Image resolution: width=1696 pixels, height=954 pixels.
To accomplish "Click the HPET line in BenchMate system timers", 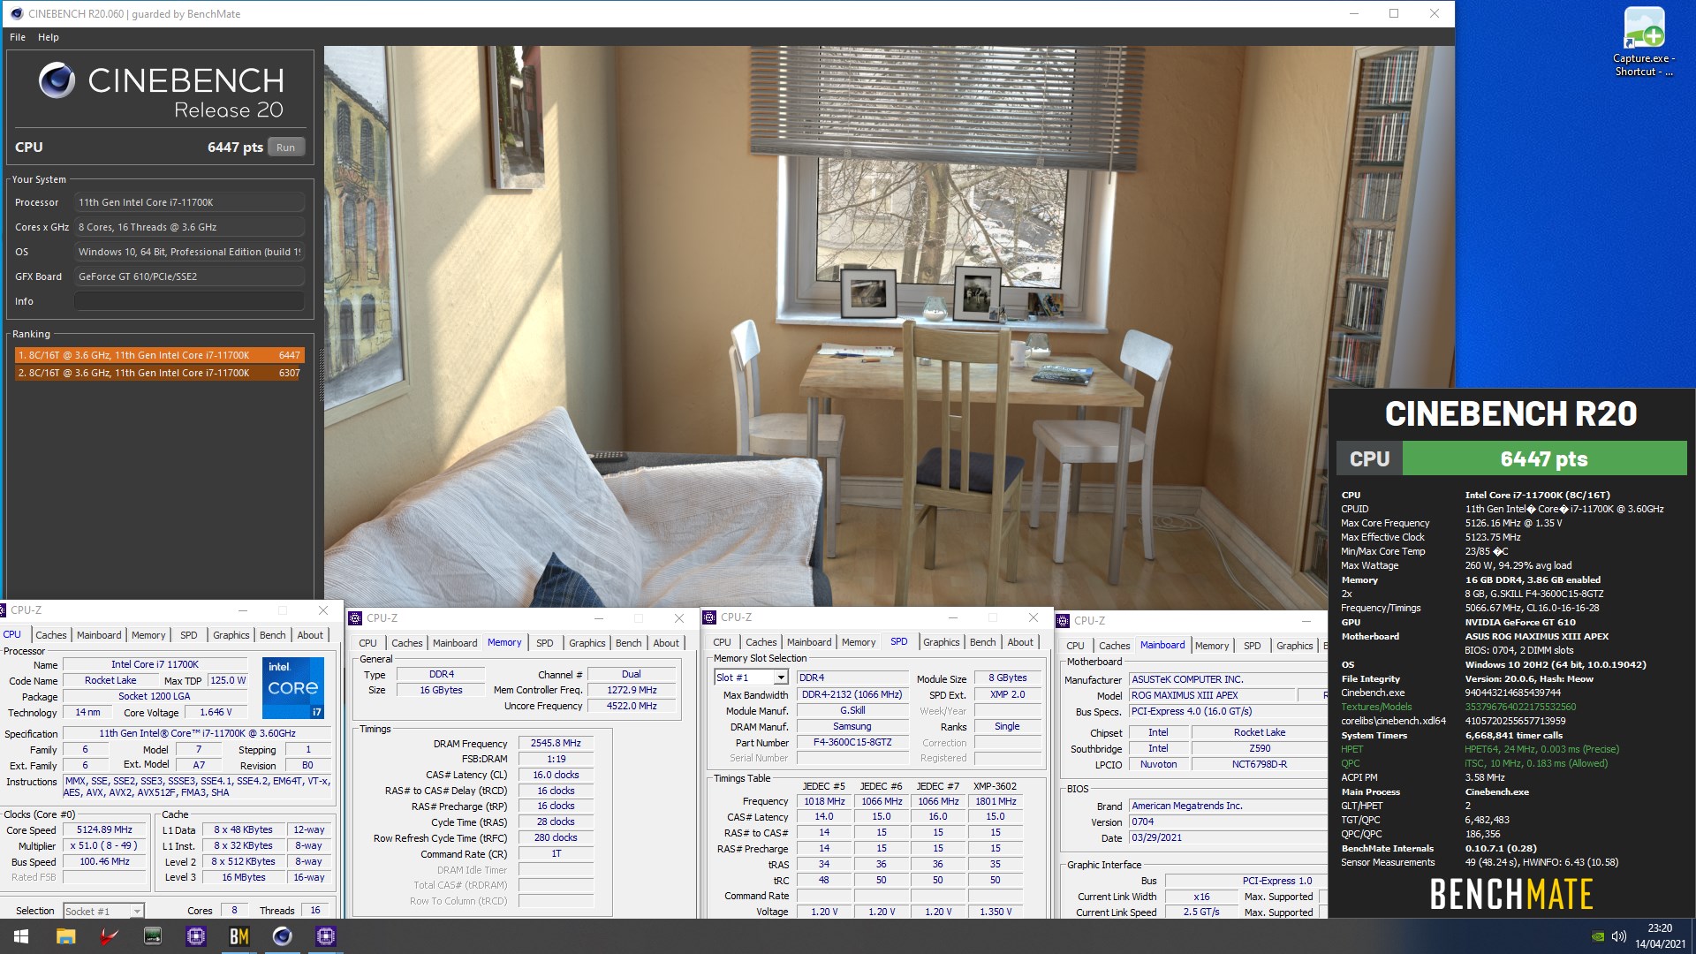I will pyautogui.click(x=1480, y=749).
